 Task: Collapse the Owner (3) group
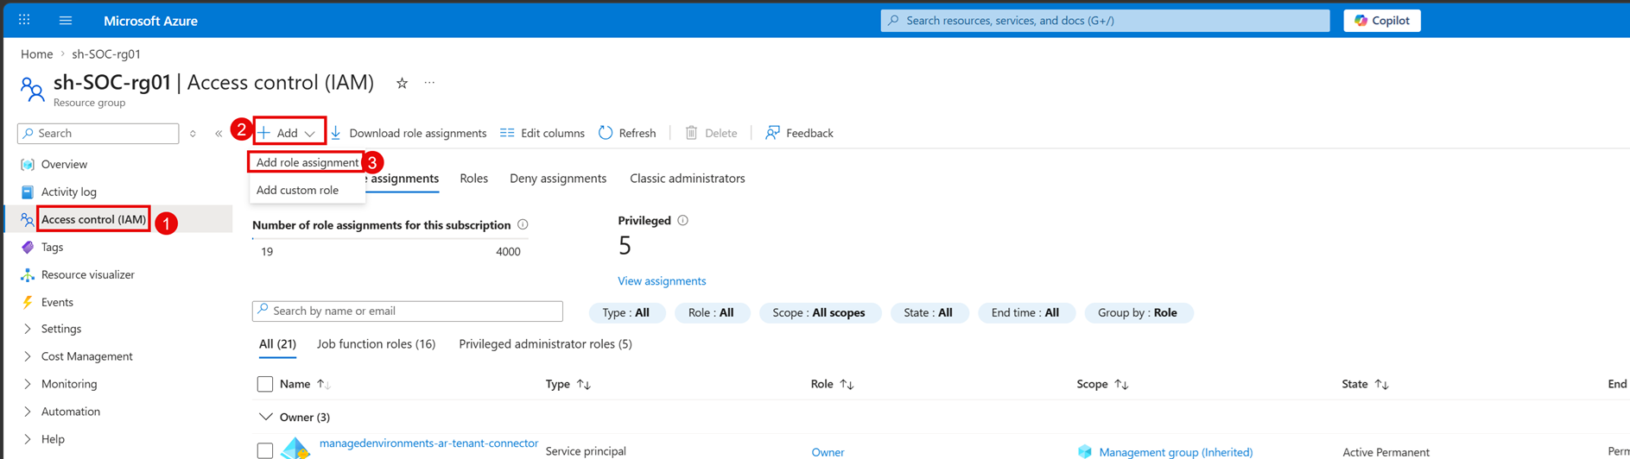[265, 417]
